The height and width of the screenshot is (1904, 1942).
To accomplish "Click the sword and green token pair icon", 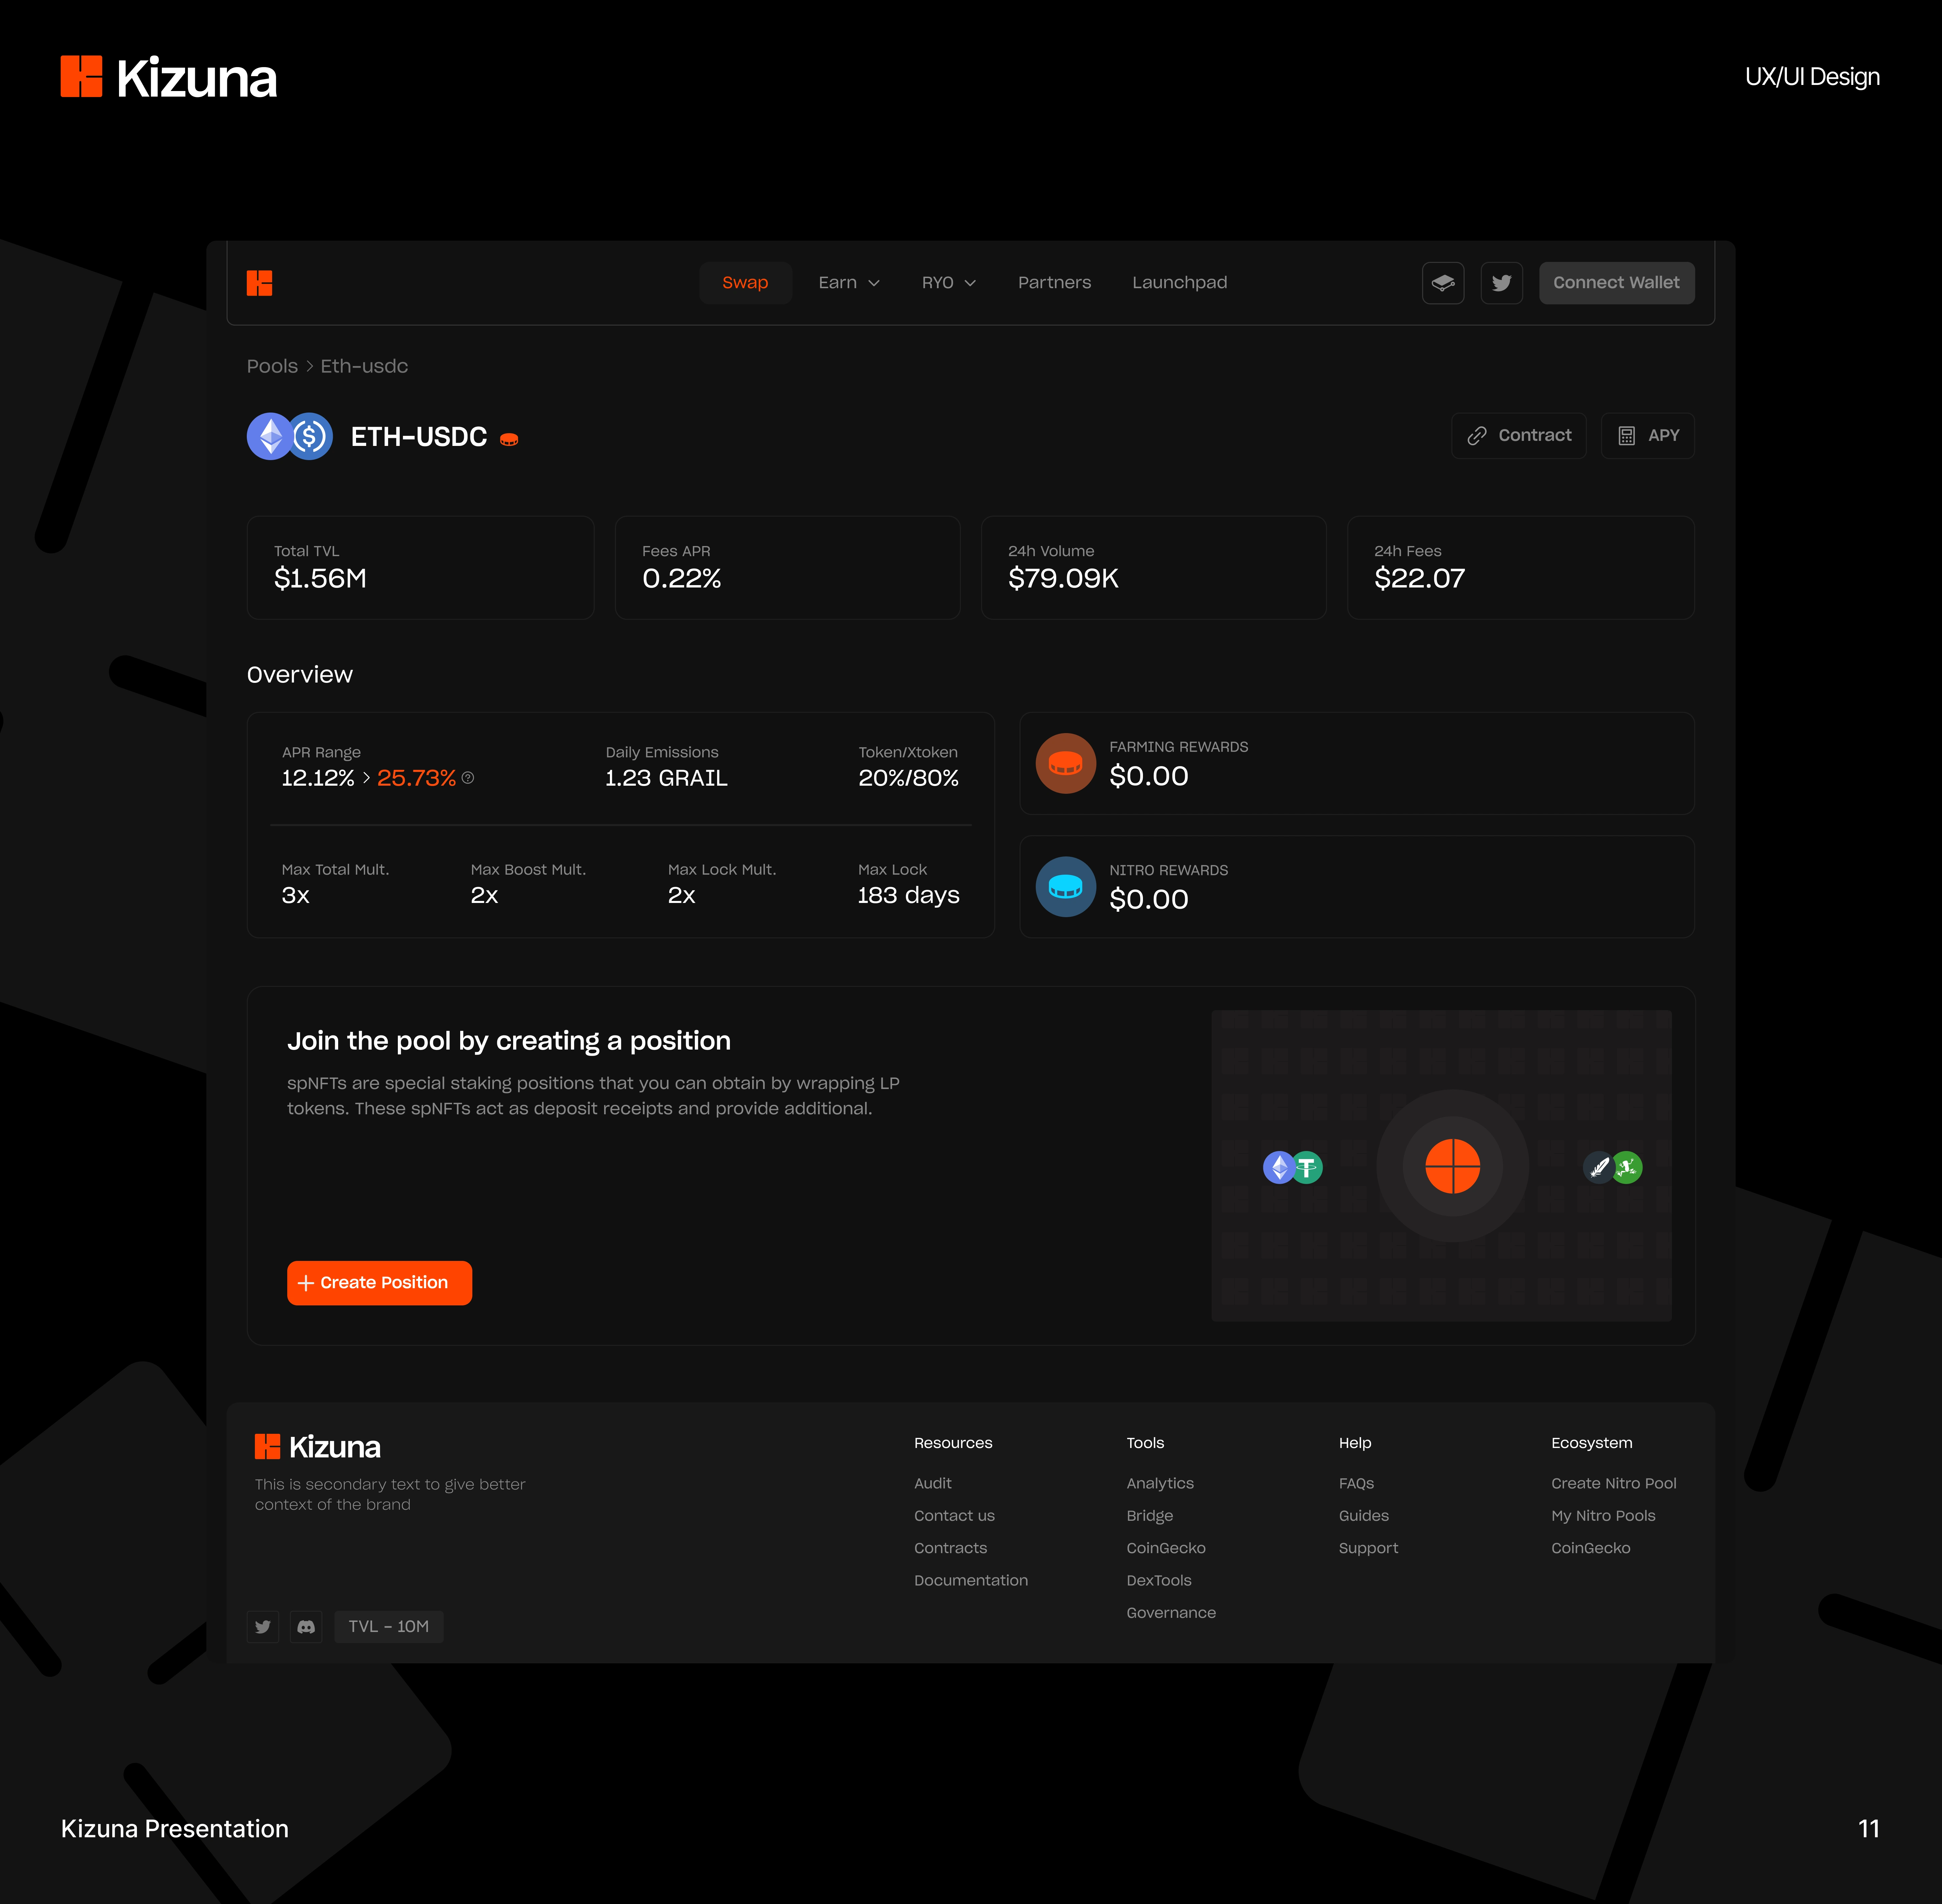I will click(1613, 1167).
